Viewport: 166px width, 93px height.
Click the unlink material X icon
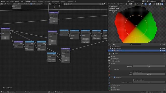point(68,4)
